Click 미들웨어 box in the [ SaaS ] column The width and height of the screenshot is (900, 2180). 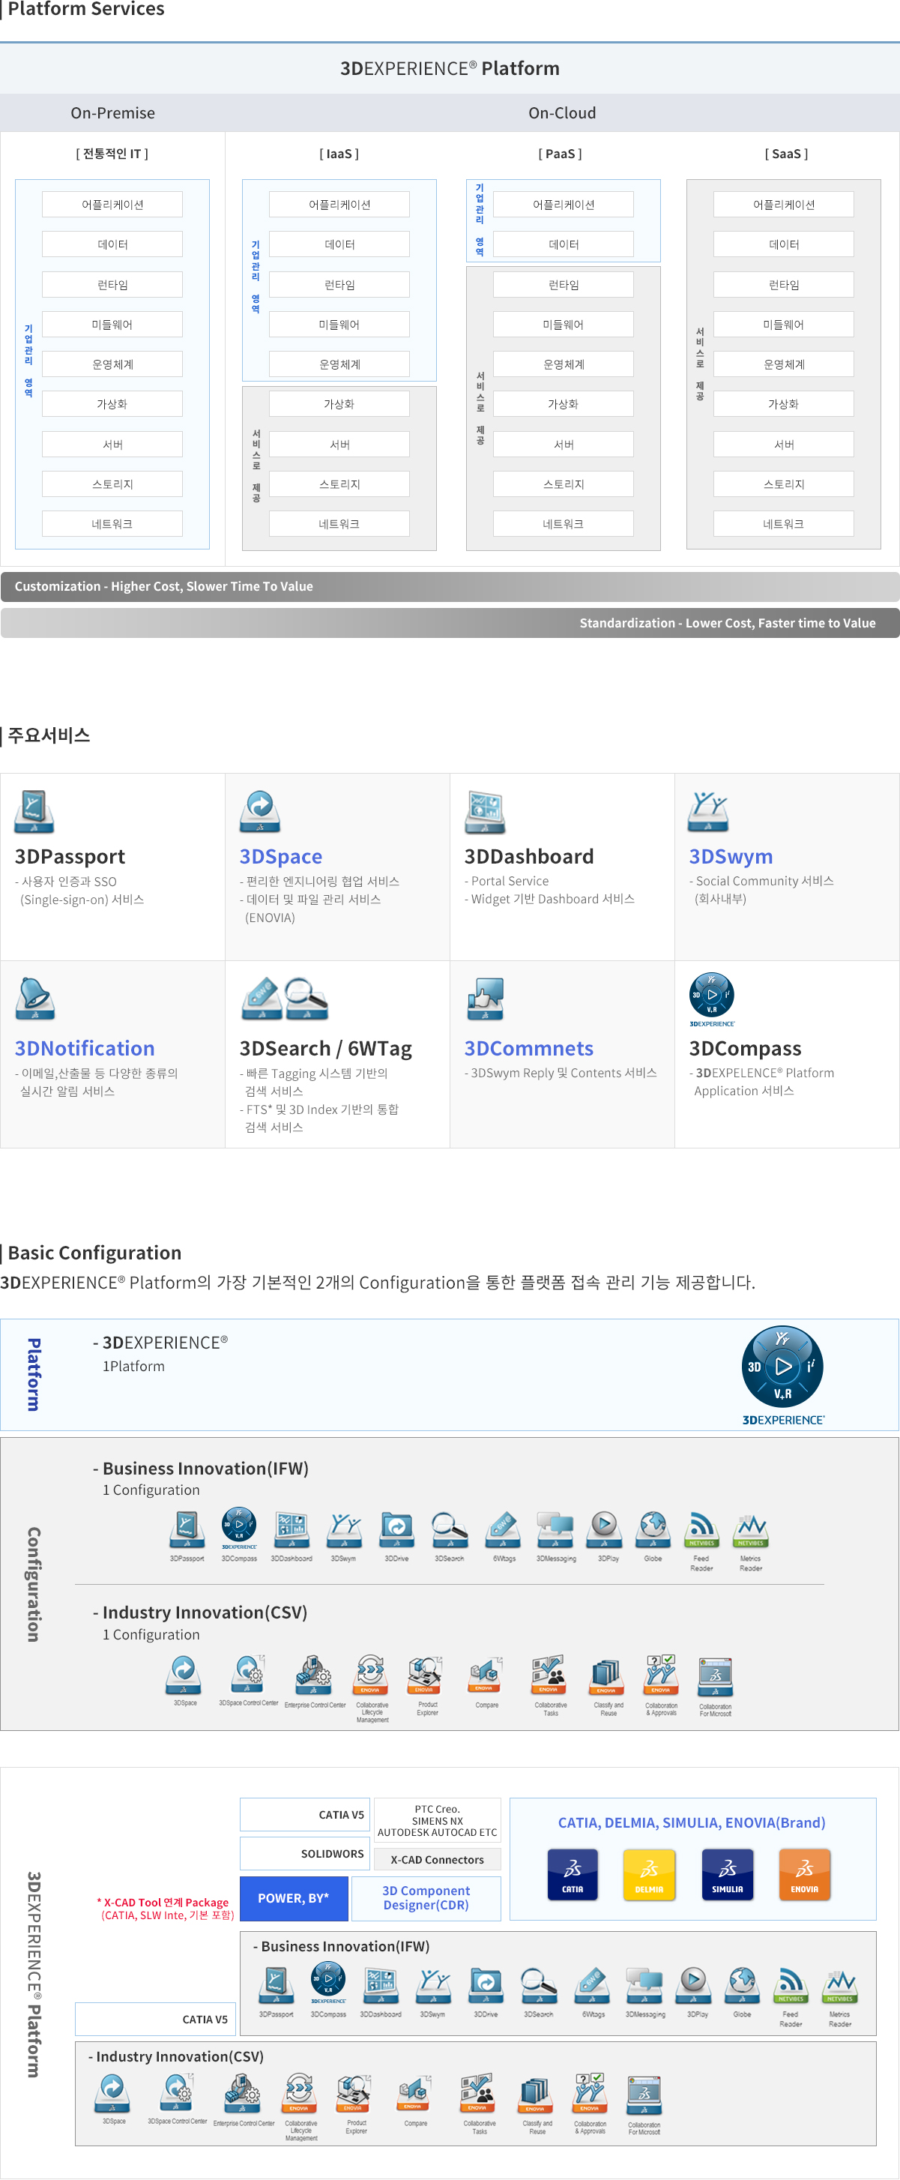click(783, 324)
